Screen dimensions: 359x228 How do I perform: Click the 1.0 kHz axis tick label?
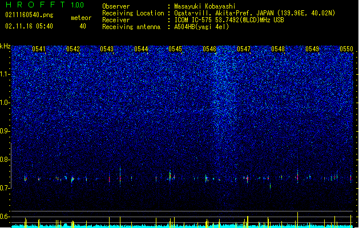tap(5, 103)
